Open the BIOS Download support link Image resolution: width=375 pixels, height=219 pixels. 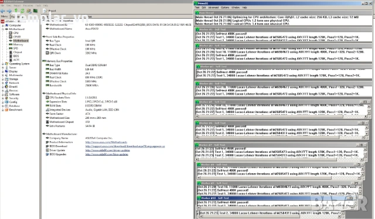(x=125, y=146)
